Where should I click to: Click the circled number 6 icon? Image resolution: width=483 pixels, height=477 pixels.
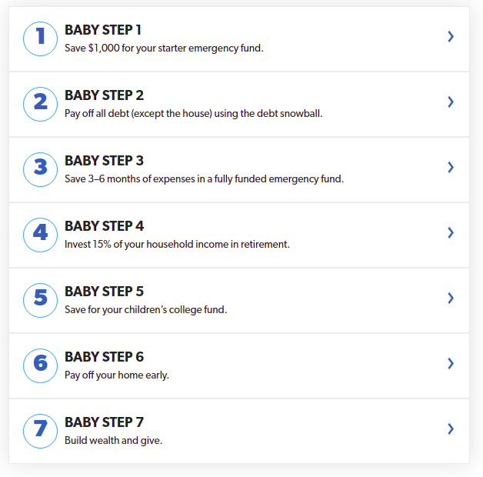click(x=40, y=365)
